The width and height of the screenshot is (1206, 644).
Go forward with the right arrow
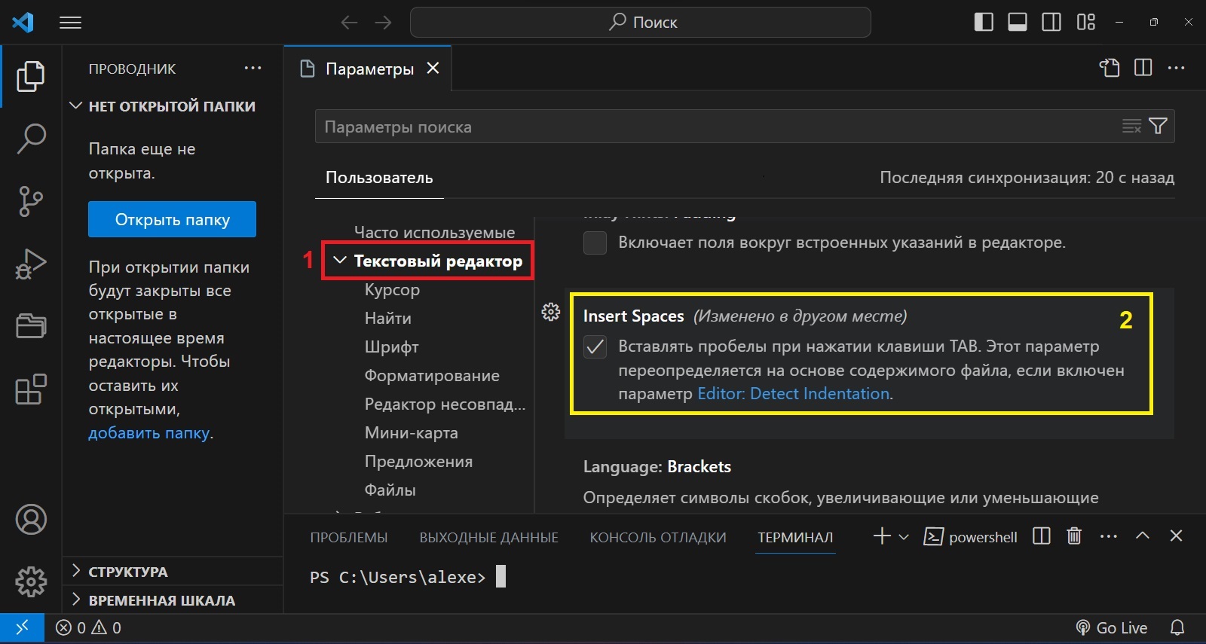point(383,23)
